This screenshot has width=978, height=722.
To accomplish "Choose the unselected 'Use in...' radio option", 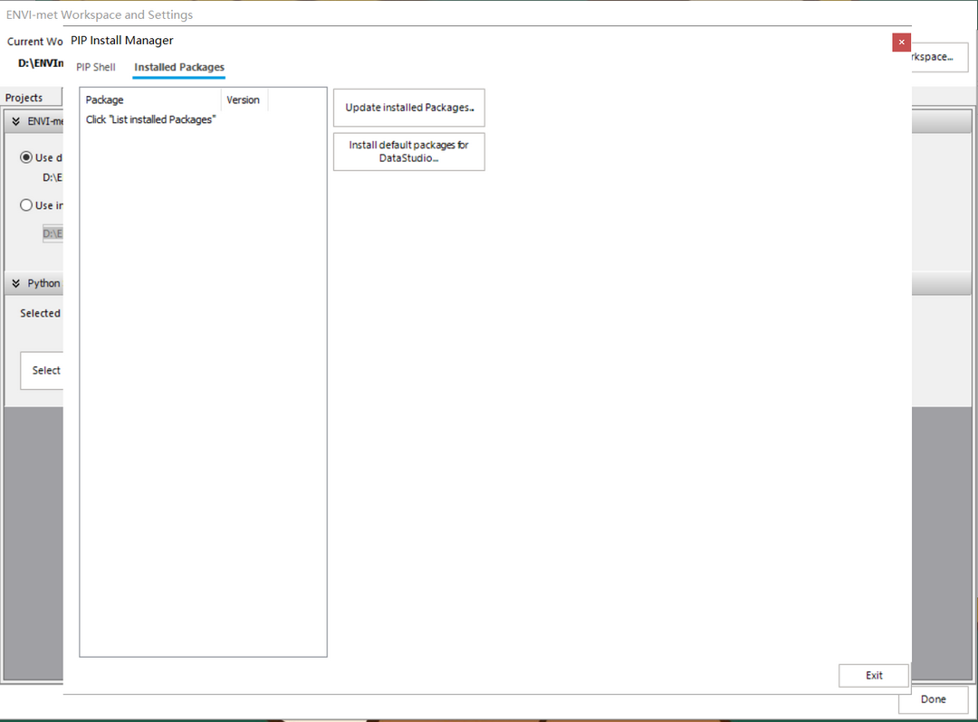I will [x=26, y=205].
